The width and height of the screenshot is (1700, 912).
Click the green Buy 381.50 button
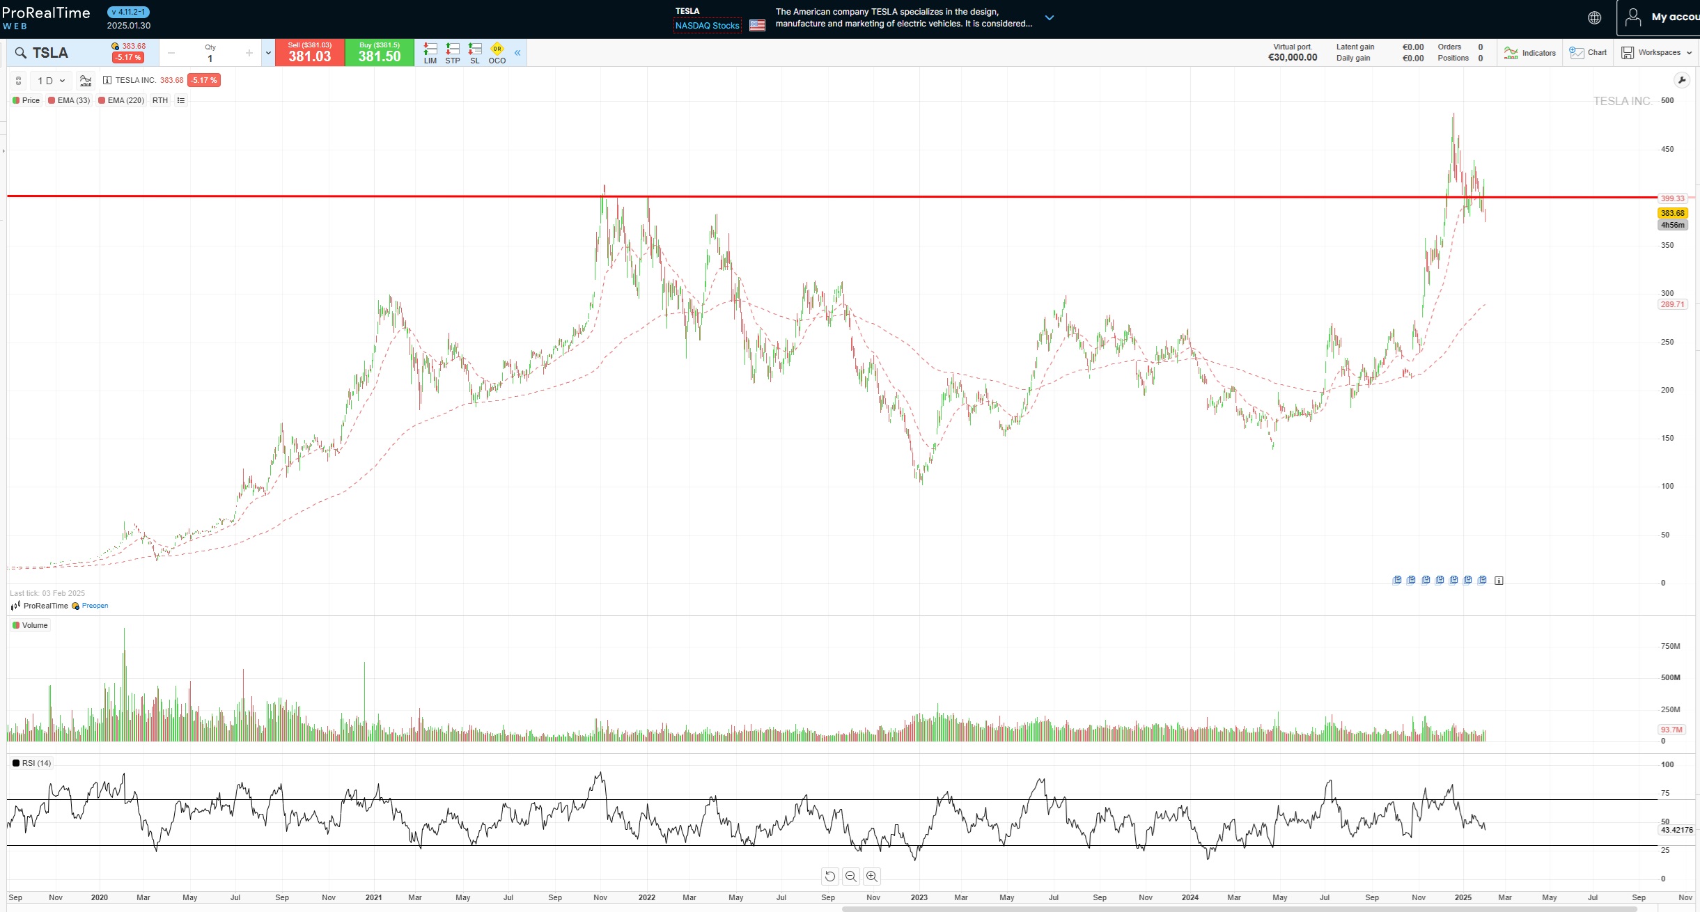pos(380,53)
